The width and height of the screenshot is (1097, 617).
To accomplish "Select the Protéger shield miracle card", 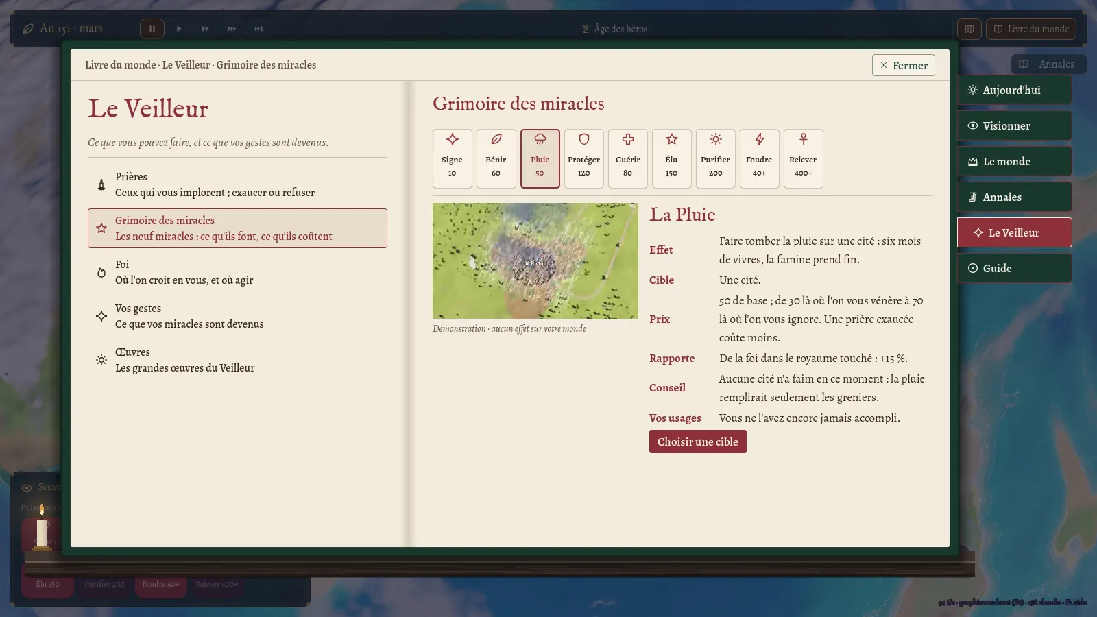I will 584,158.
